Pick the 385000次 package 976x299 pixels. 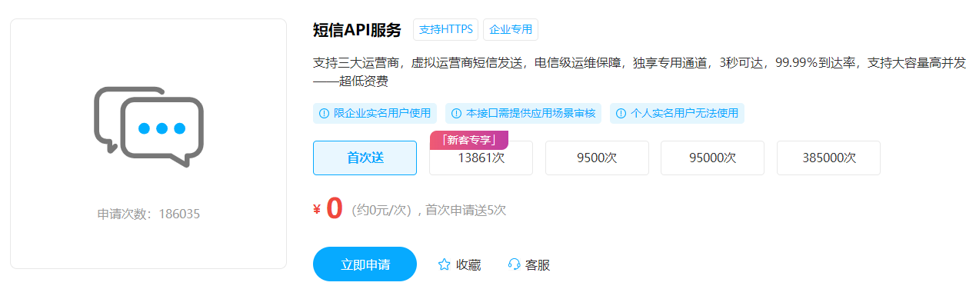(828, 158)
